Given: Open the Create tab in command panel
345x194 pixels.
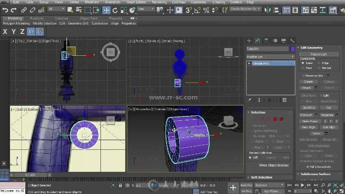Looking at the screenshot, I should [x=249, y=41].
